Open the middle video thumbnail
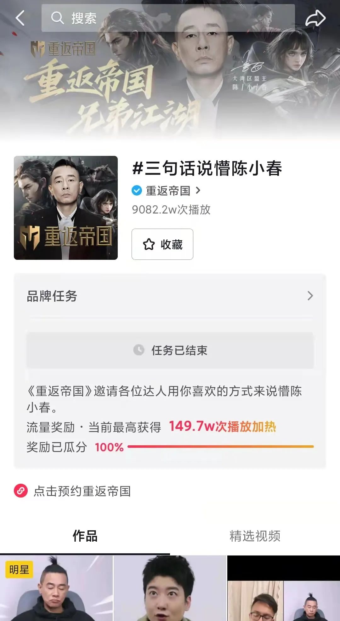 [170, 588]
